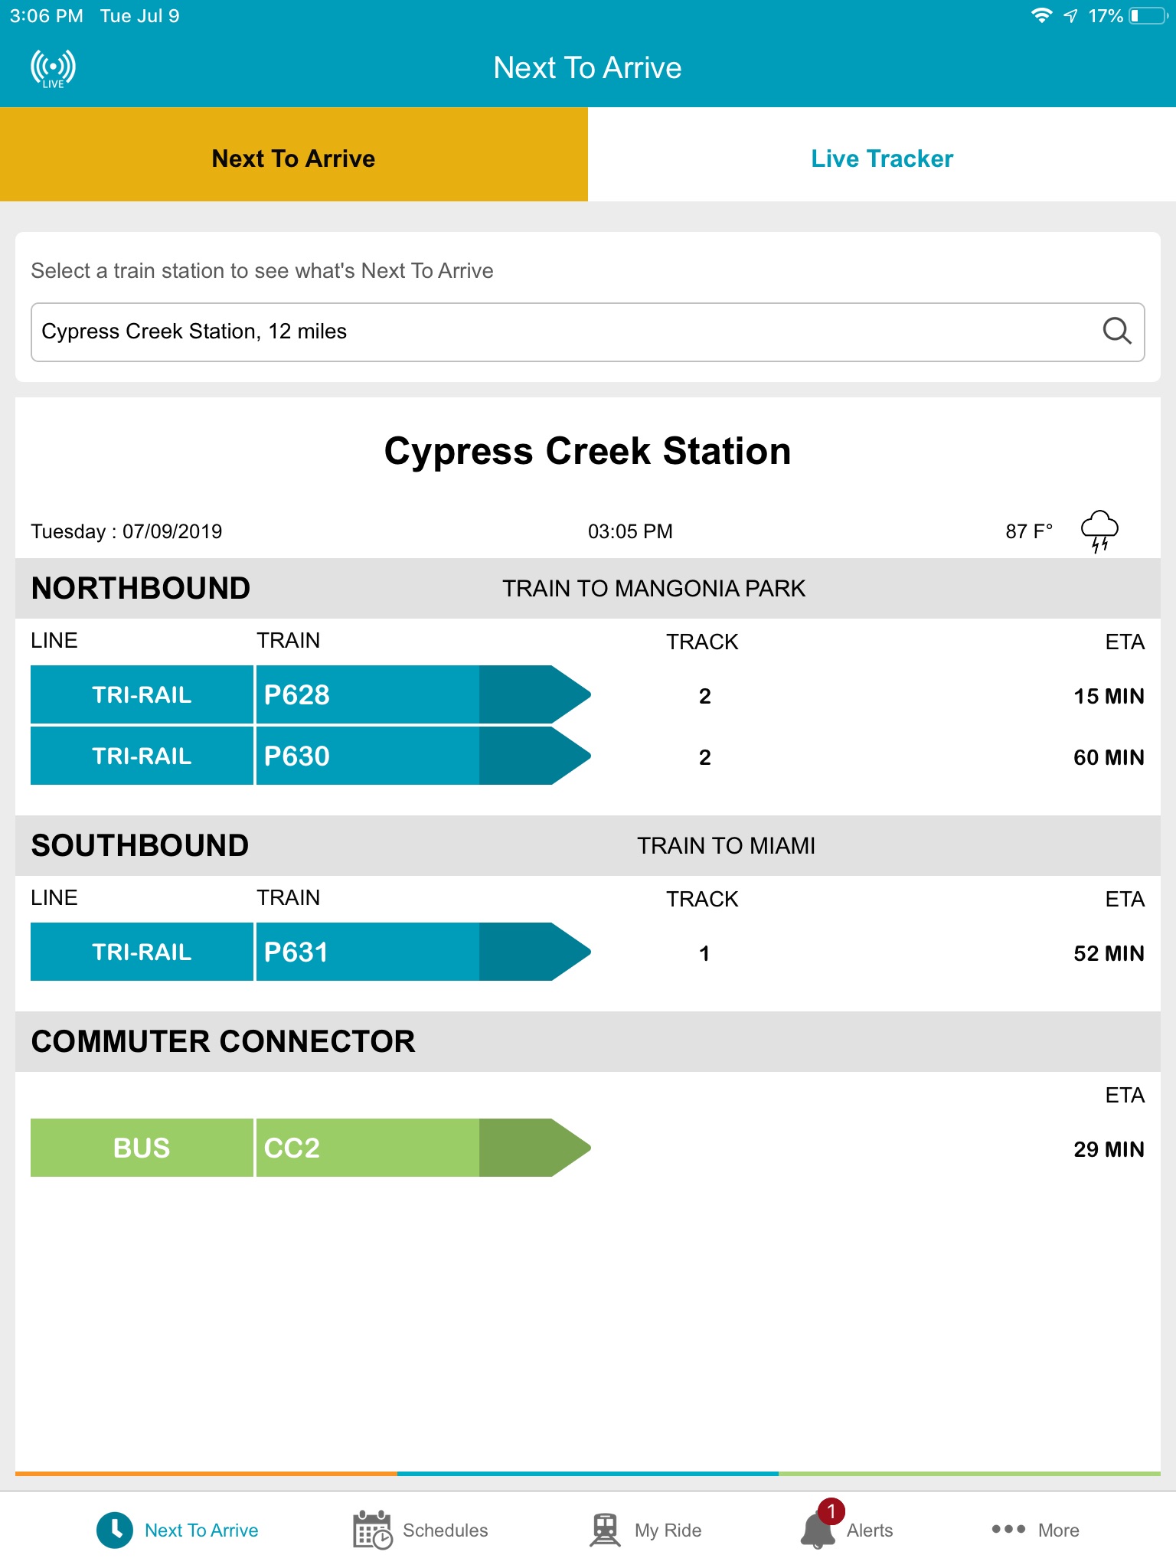
Task: Tap the 87 F° temperature reading
Action: pos(1029,531)
